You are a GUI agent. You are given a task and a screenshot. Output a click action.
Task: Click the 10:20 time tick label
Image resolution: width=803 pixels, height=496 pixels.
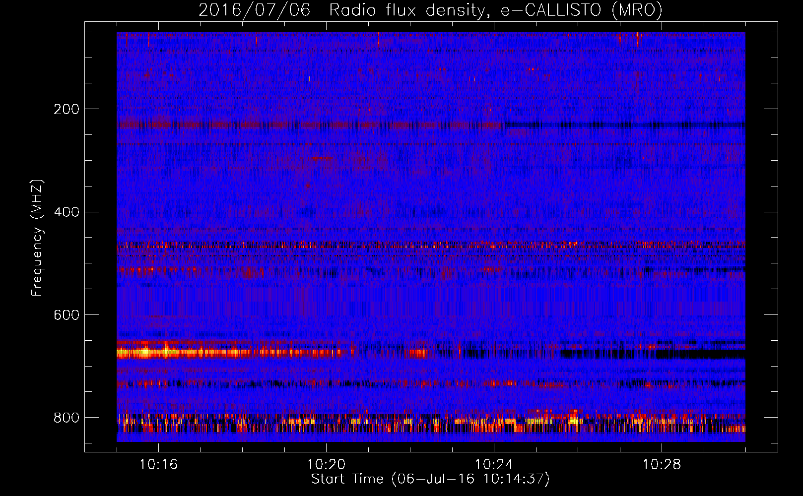click(326, 465)
